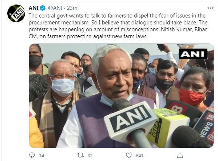Open the @ANI handle link
The image size is (218, 161).
click(55, 8)
